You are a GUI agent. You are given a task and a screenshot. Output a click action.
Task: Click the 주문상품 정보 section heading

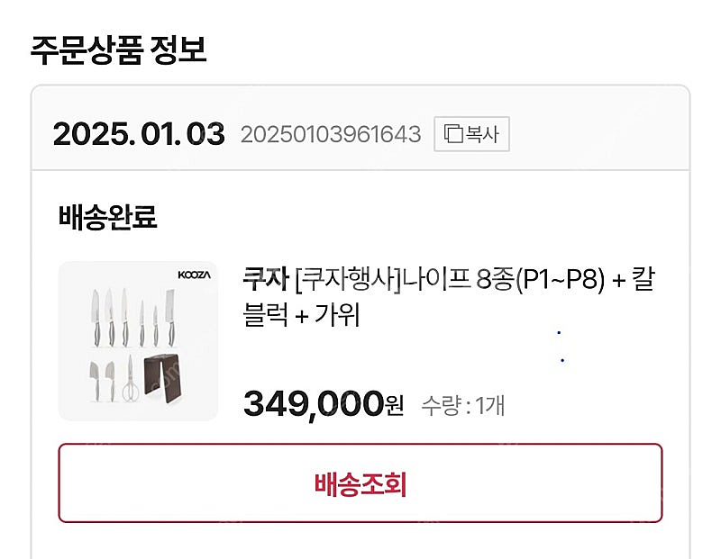[118, 50]
